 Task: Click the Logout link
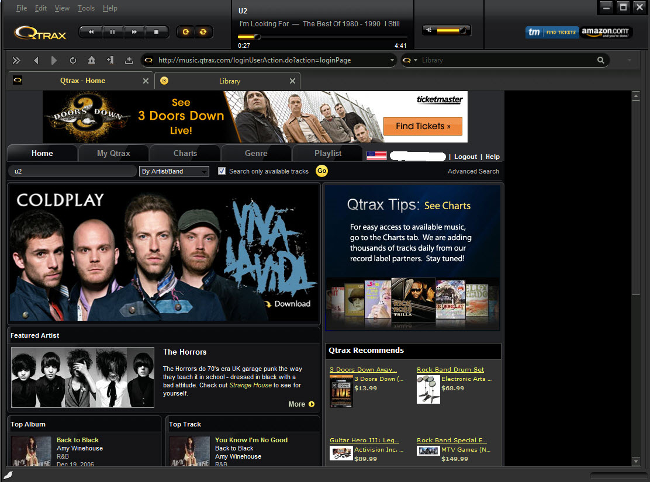(x=465, y=157)
